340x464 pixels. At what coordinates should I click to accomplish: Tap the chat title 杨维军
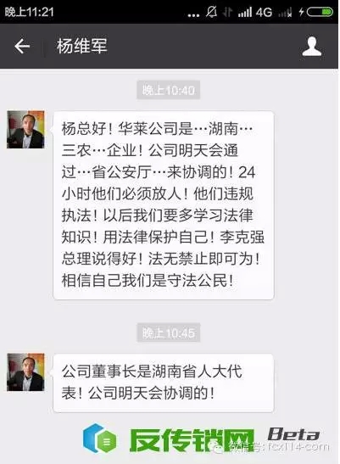click(82, 46)
